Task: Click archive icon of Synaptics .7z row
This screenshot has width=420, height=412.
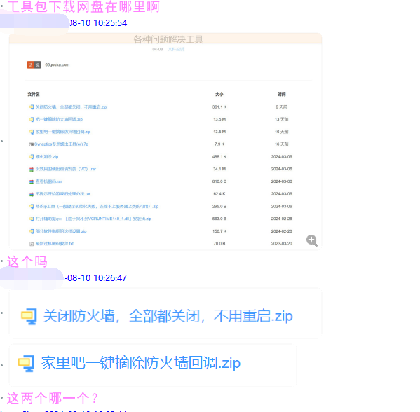Action: [x=31, y=144]
